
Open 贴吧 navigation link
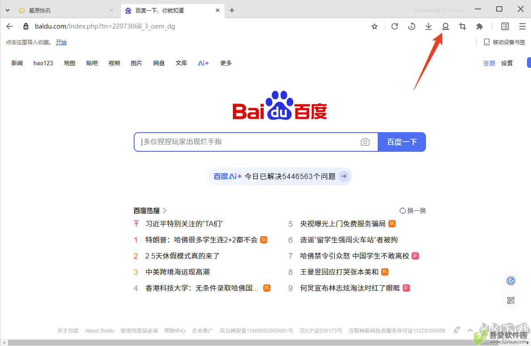(92, 63)
